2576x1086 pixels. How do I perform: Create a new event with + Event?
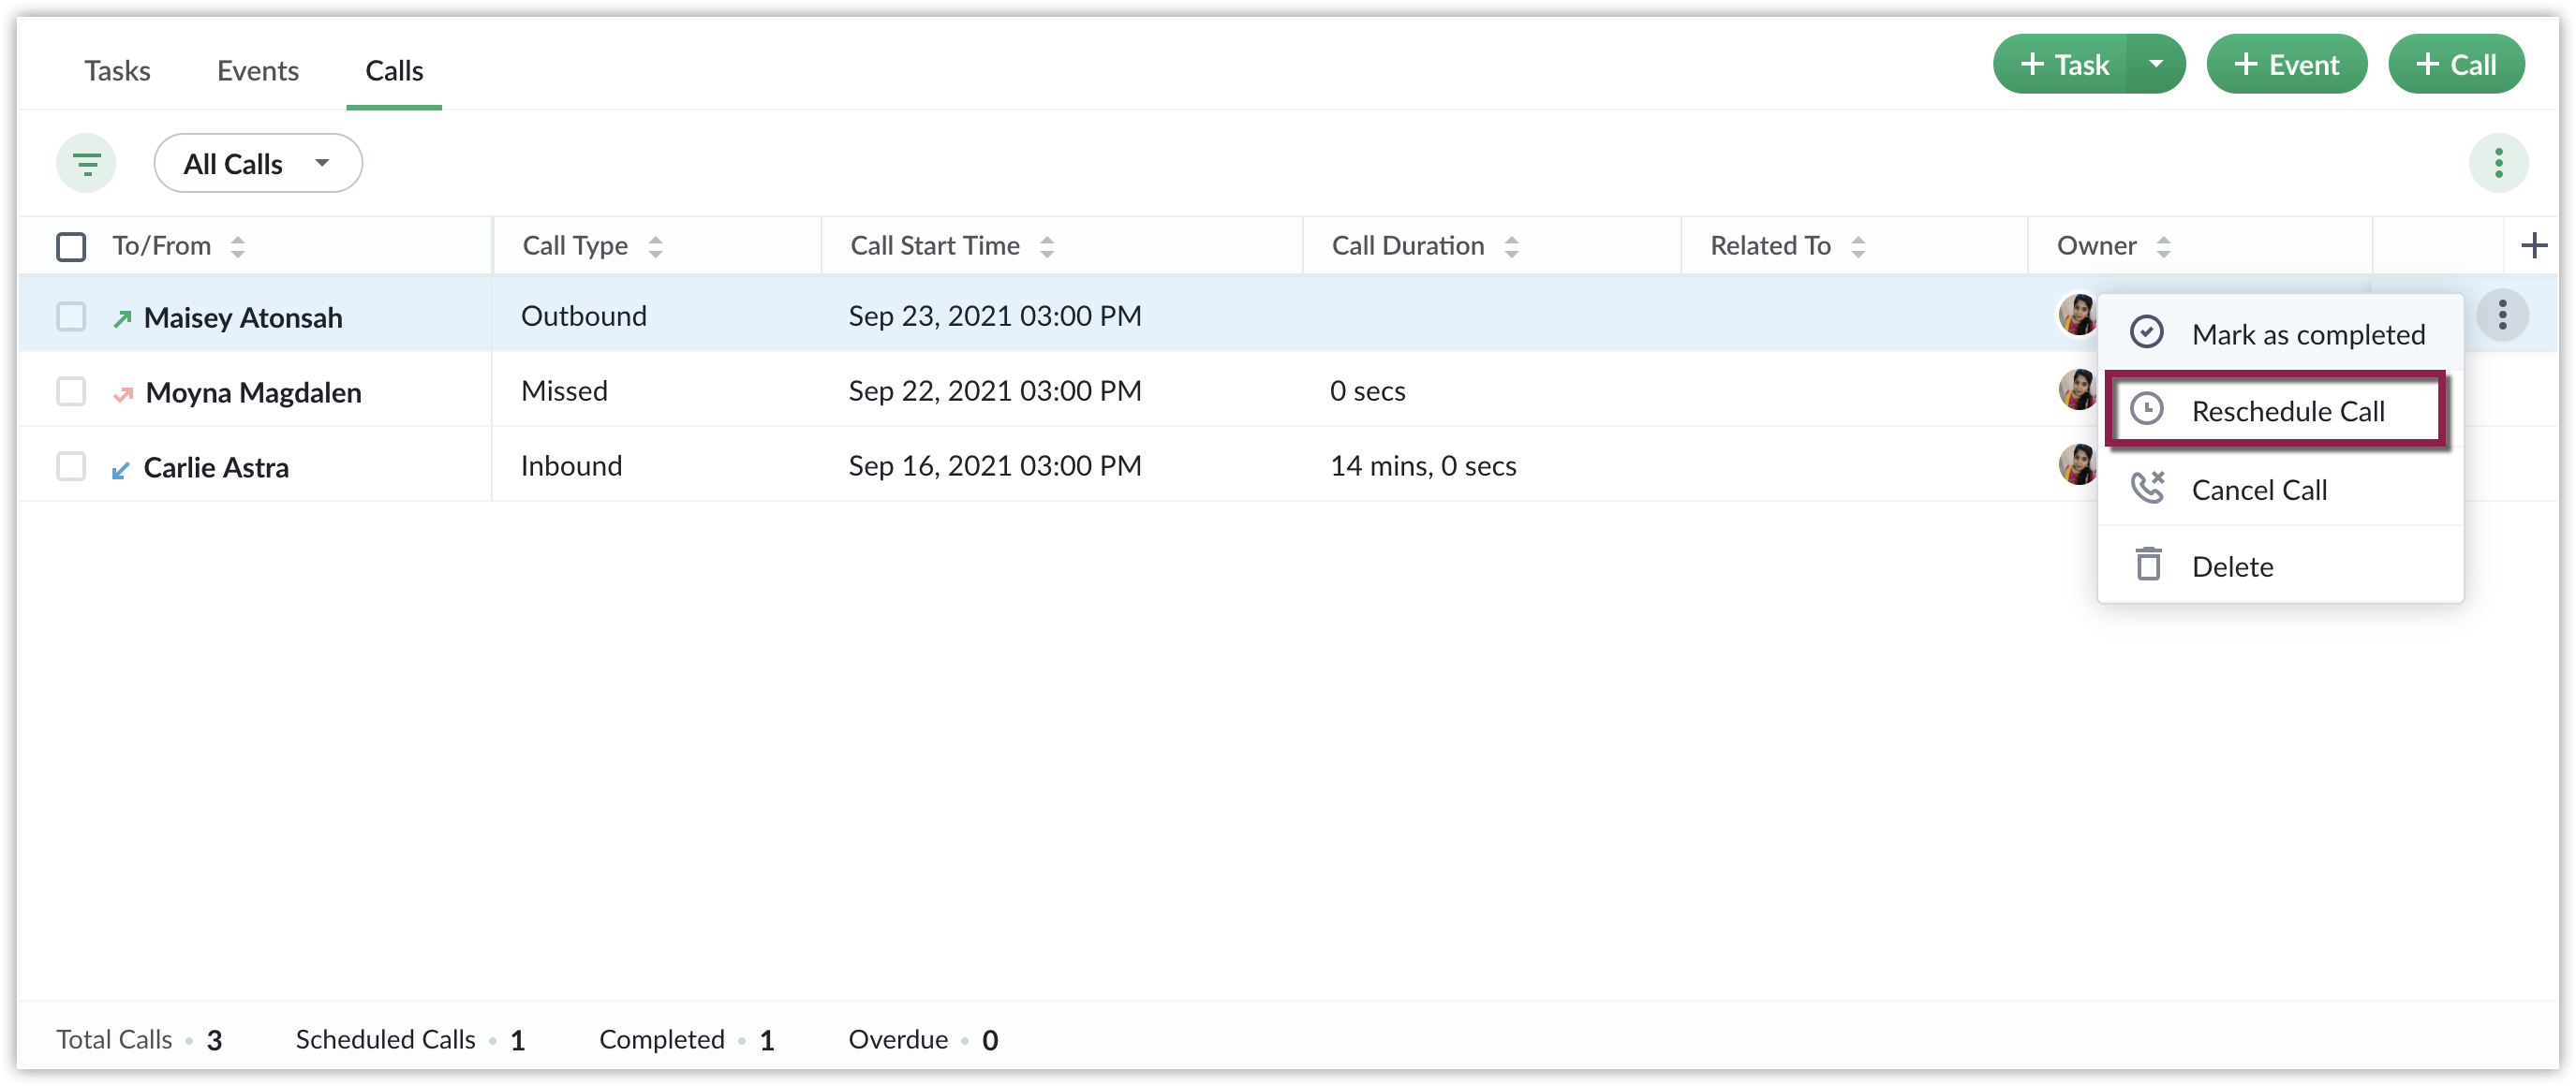click(x=2286, y=64)
